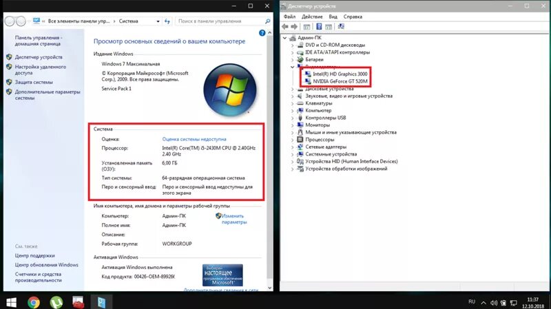Open the Центр обновления Windows link

click(x=46, y=265)
